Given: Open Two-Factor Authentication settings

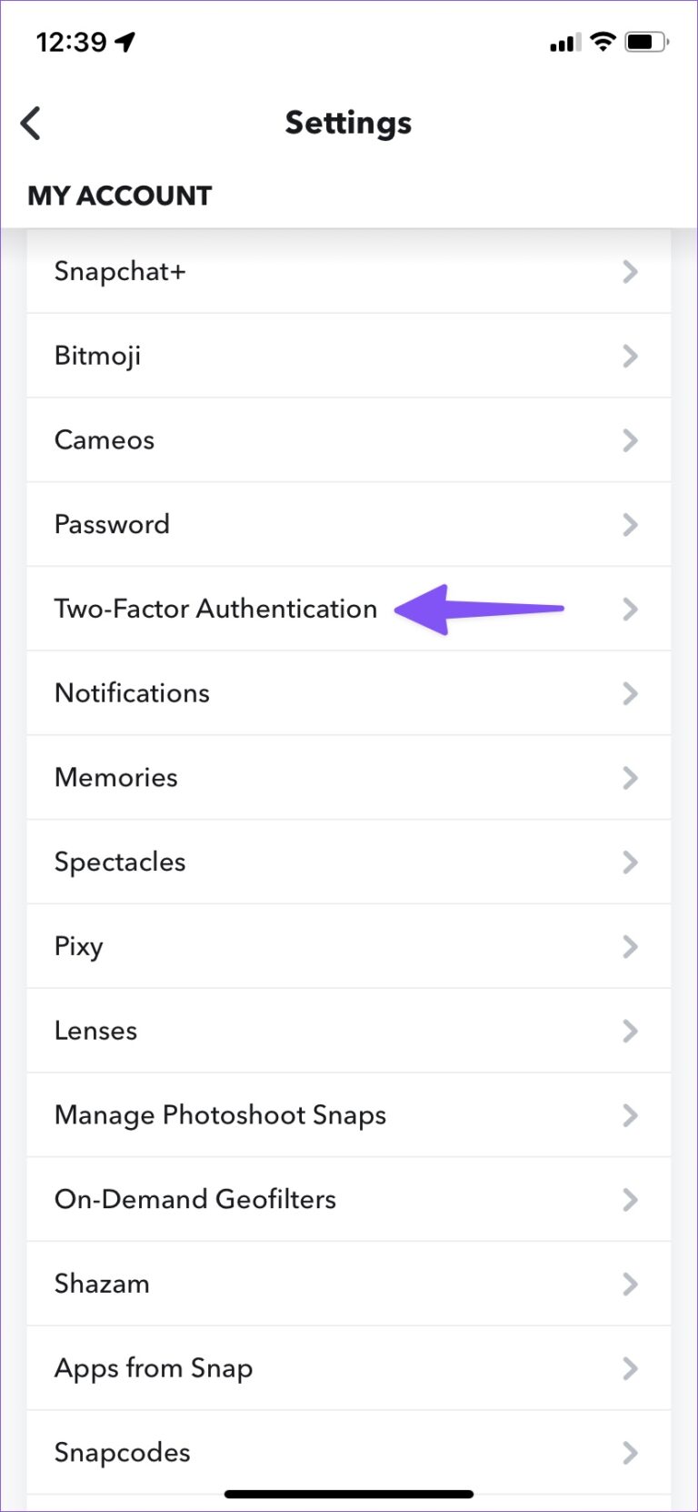Looking at the screenshot, I should point(215,609).
